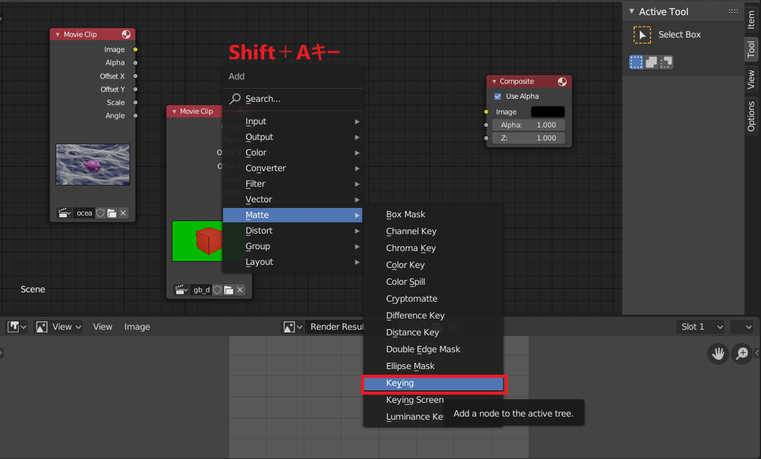Open the Vector submenu

coord(292,199)
